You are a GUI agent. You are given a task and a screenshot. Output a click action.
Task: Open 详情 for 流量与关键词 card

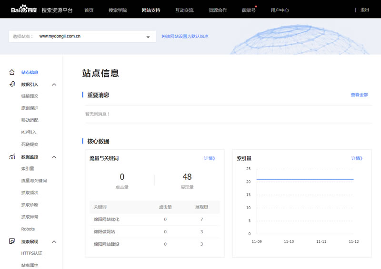tap(210, 158)
